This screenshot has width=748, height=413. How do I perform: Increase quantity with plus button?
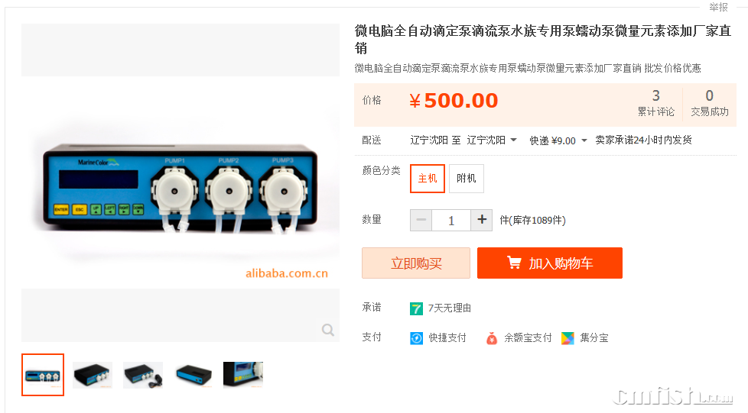(482, 220)
